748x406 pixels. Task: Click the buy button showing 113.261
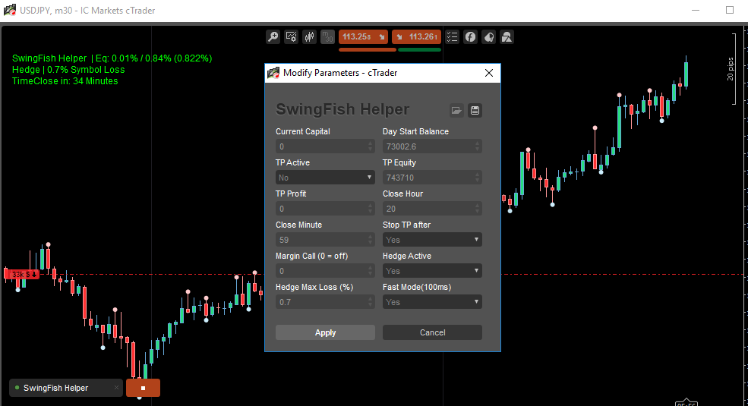(416, 36)
